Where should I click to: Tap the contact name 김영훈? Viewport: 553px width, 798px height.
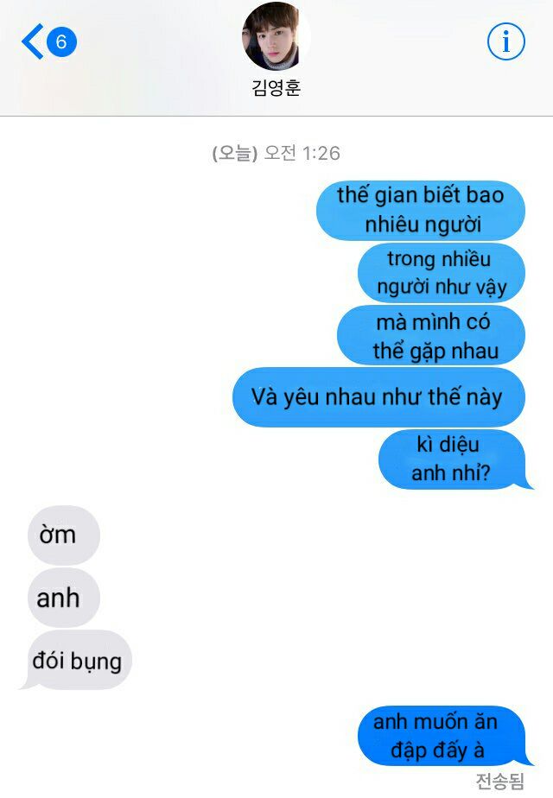(276, 87)
